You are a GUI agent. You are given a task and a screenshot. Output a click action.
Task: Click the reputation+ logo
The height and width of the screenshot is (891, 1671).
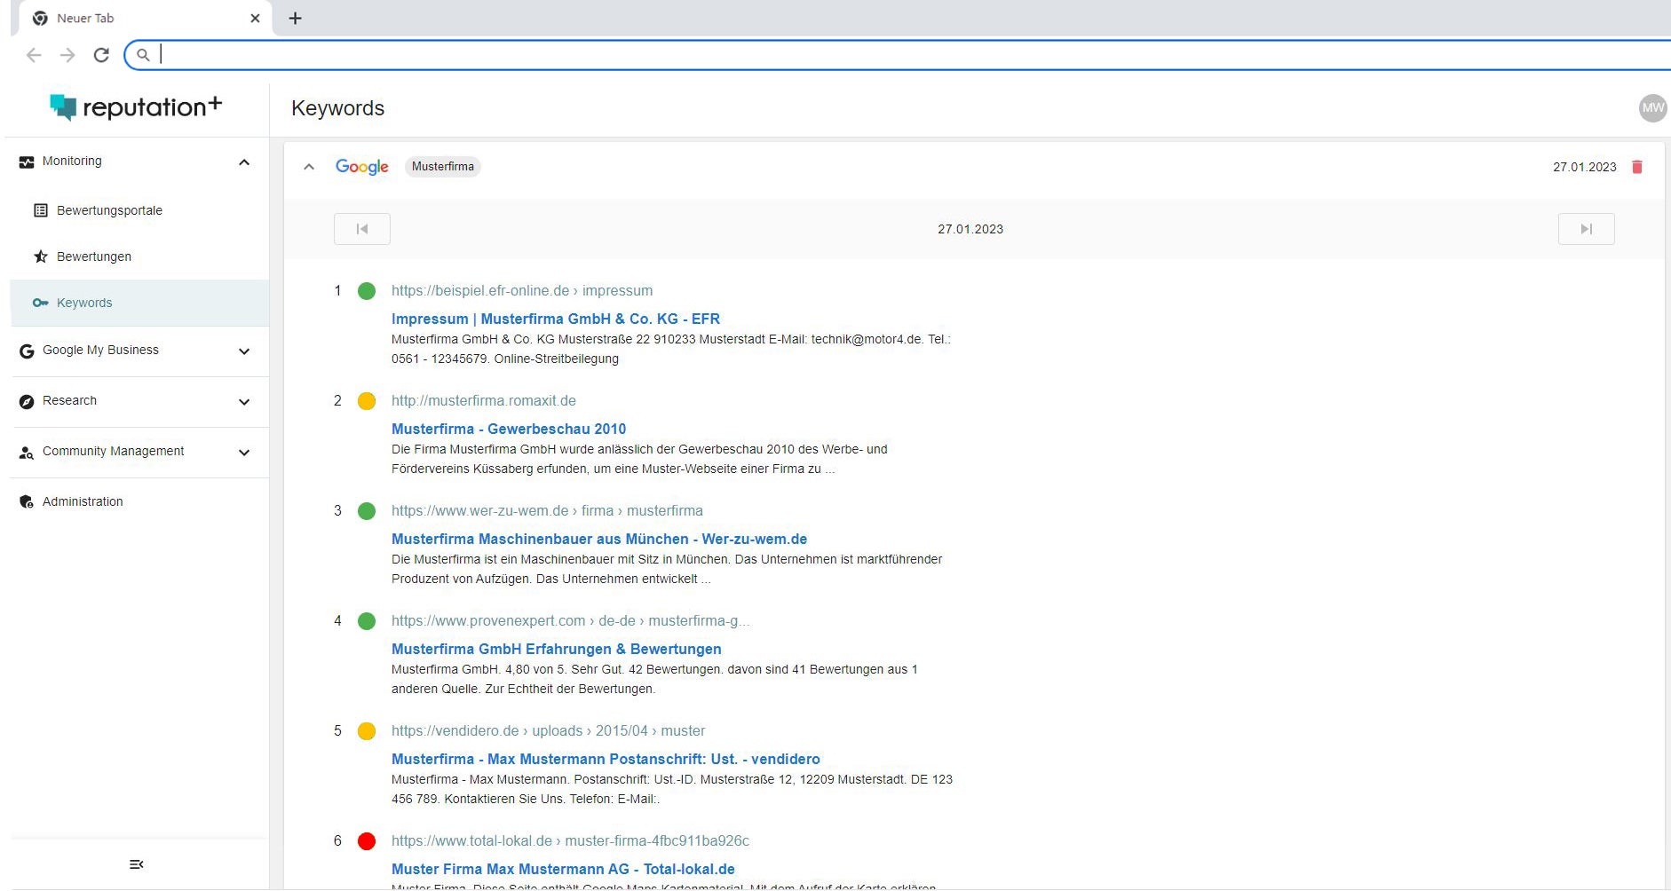[x=136, y=107]
